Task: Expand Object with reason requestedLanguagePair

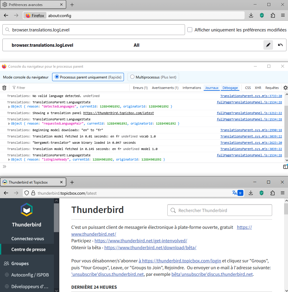Action: coord(9,124)
